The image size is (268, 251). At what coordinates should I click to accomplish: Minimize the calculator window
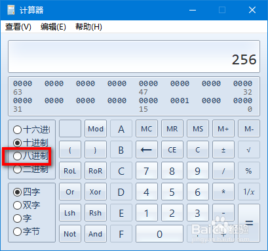[x=193, y=10]
